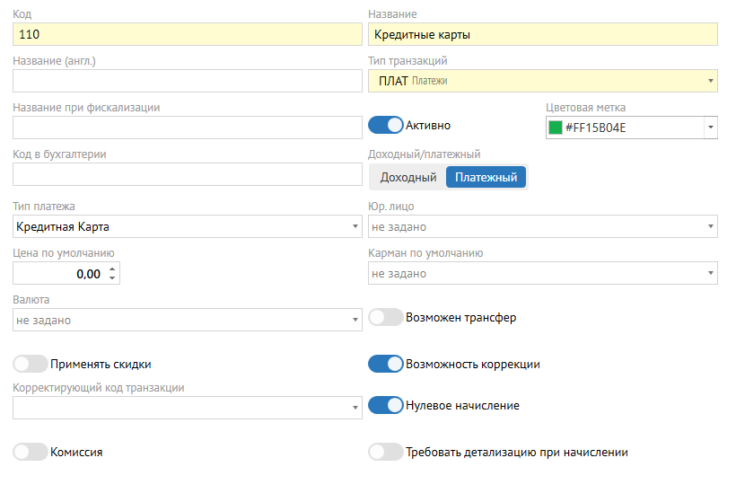Enable the Комиссия toggle
The image size is (736, 502).
(x=31, y=453)
